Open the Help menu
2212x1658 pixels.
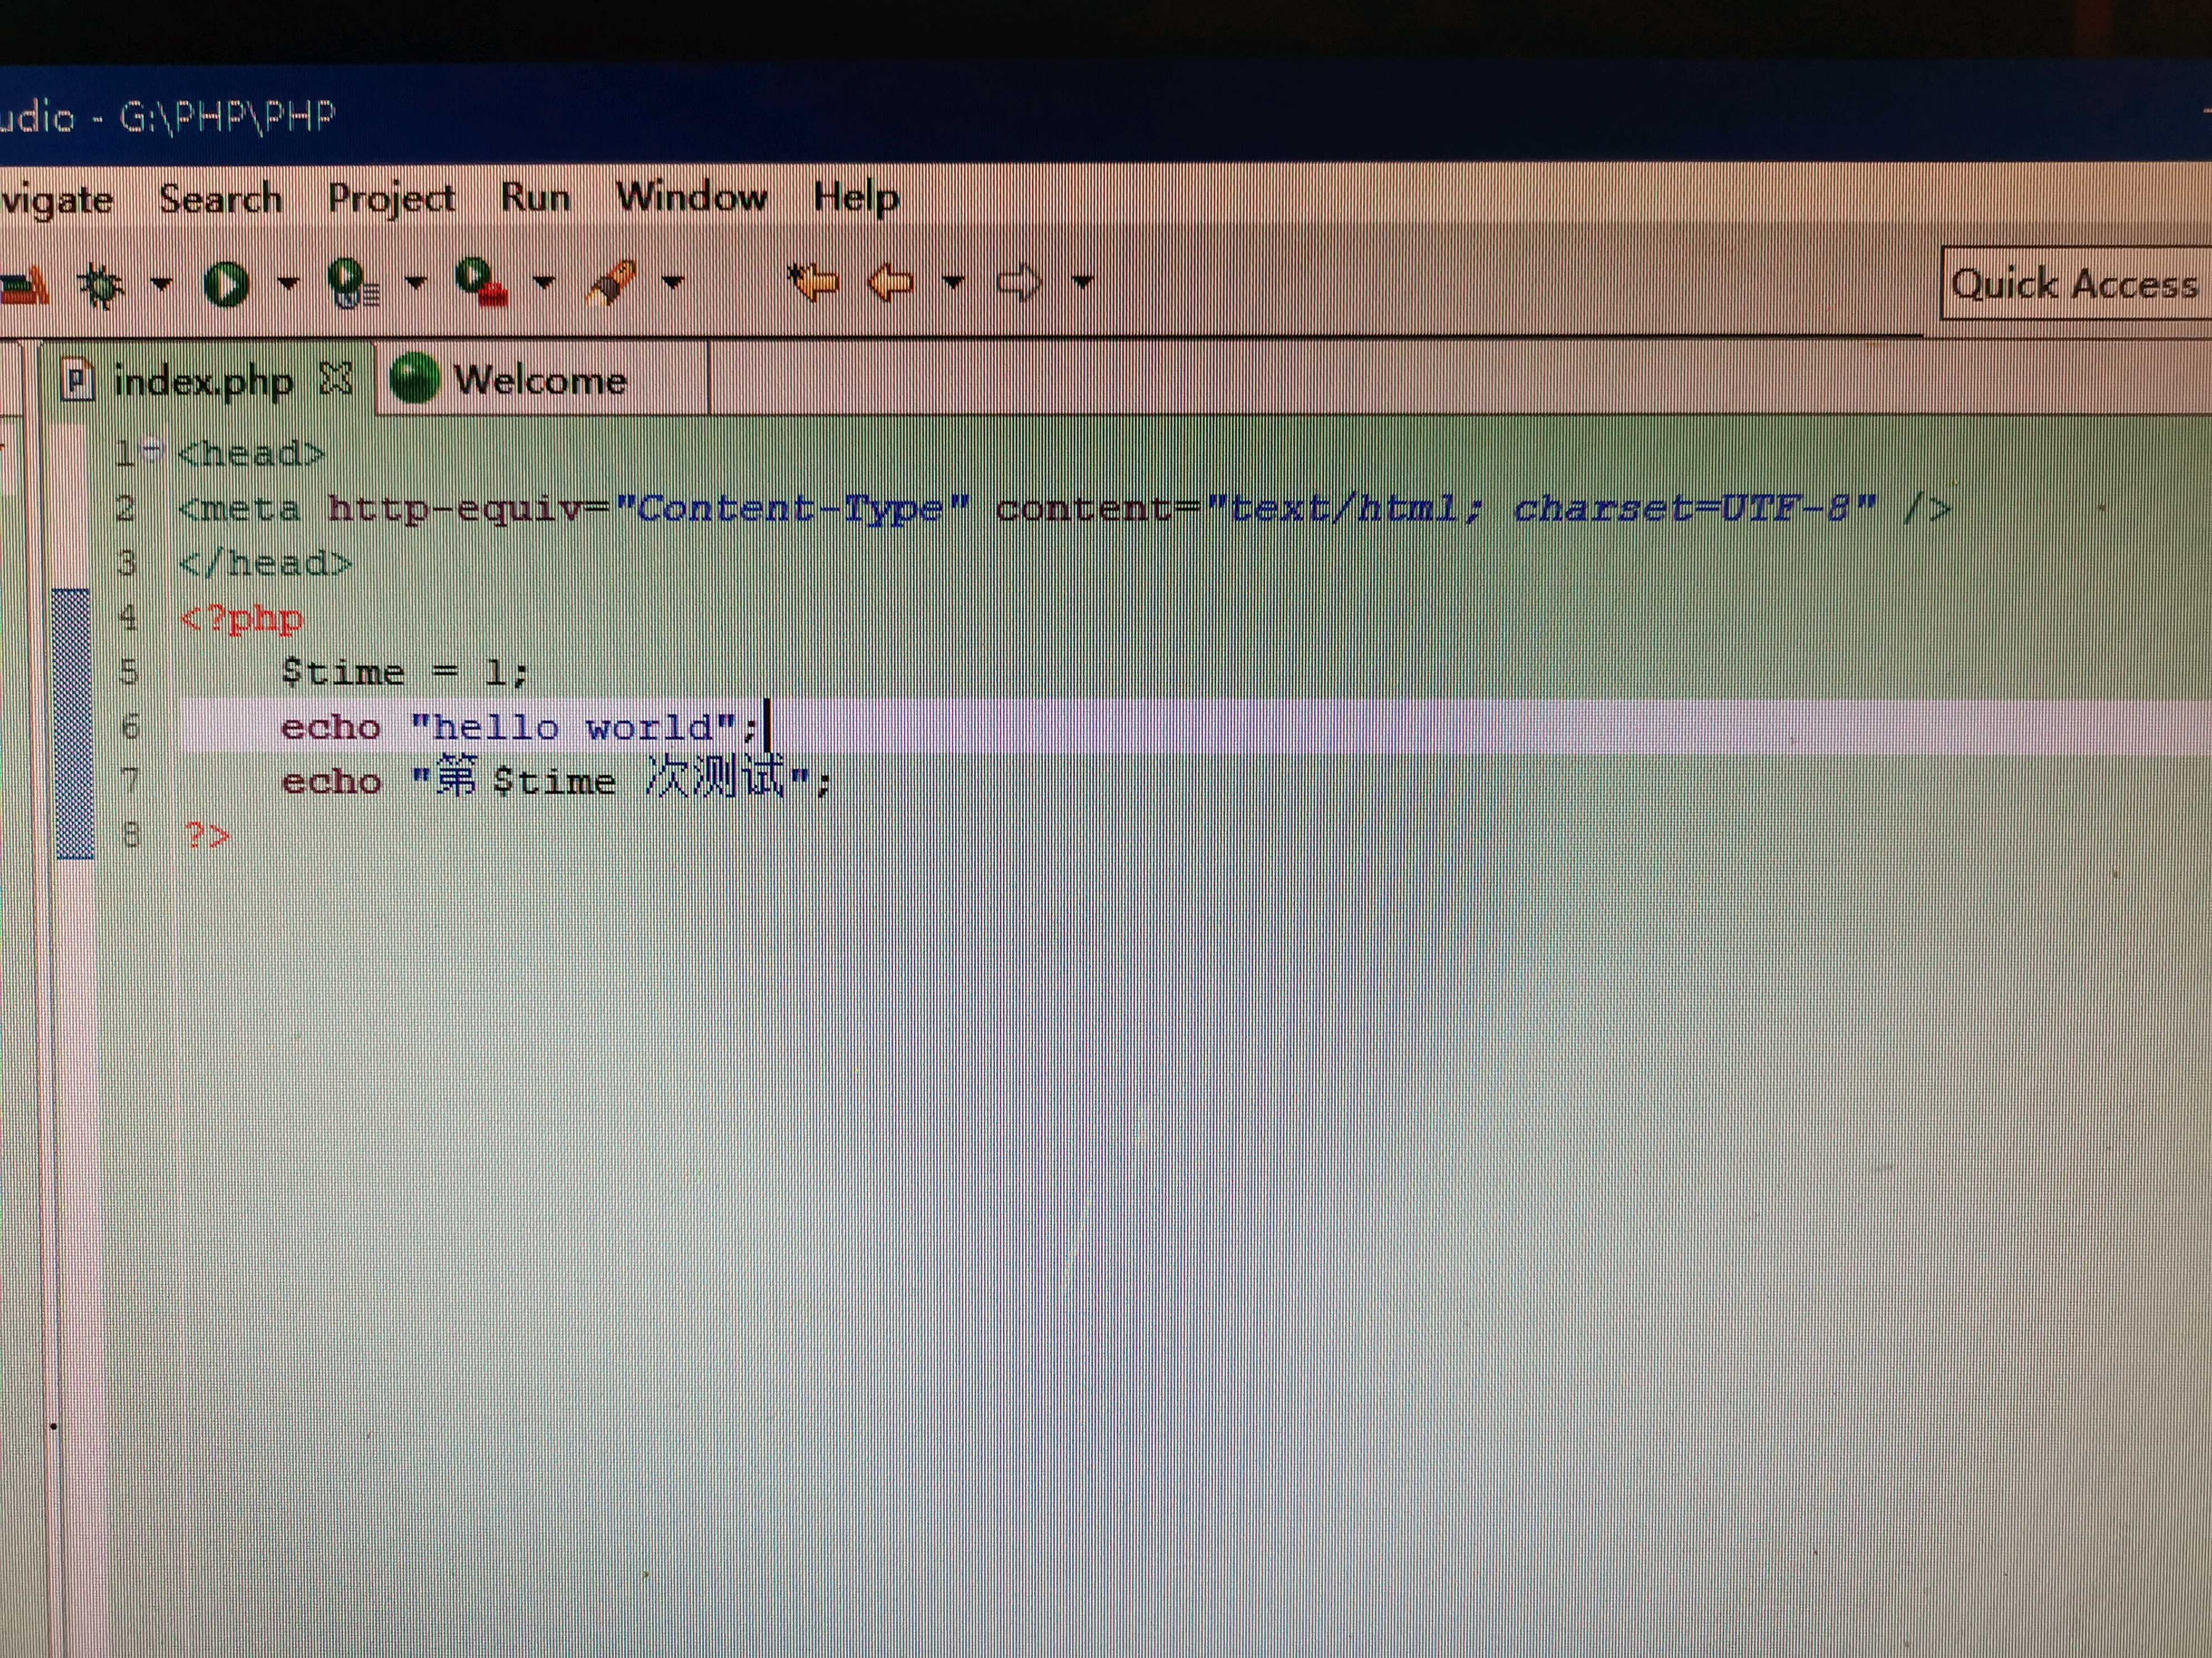point(856,197)
